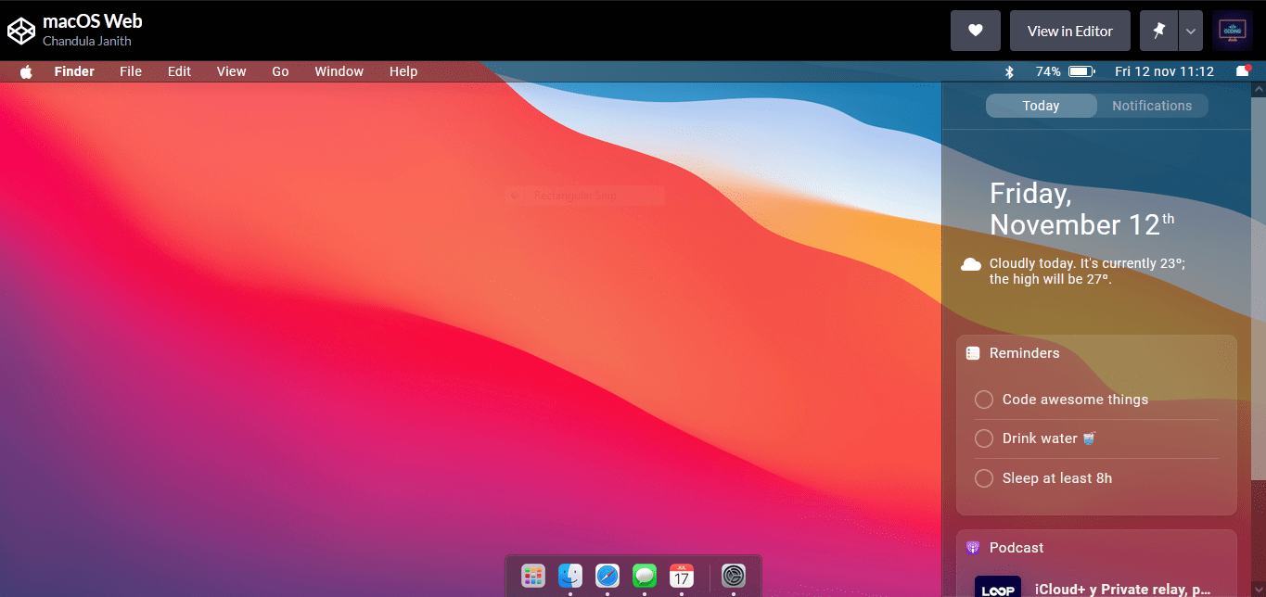Open Launchpad from the dock
The height and width of the screenshot is (597, 1266).
coord(532,576)
